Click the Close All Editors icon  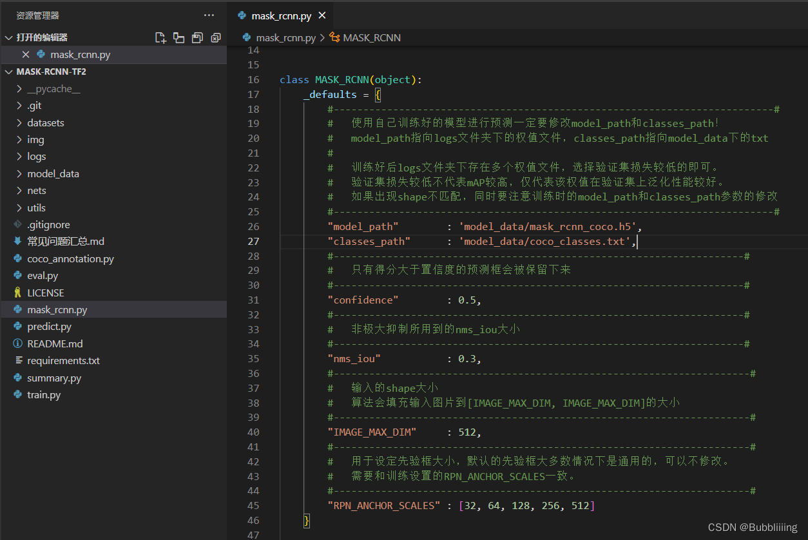click(x=216, y=37)
